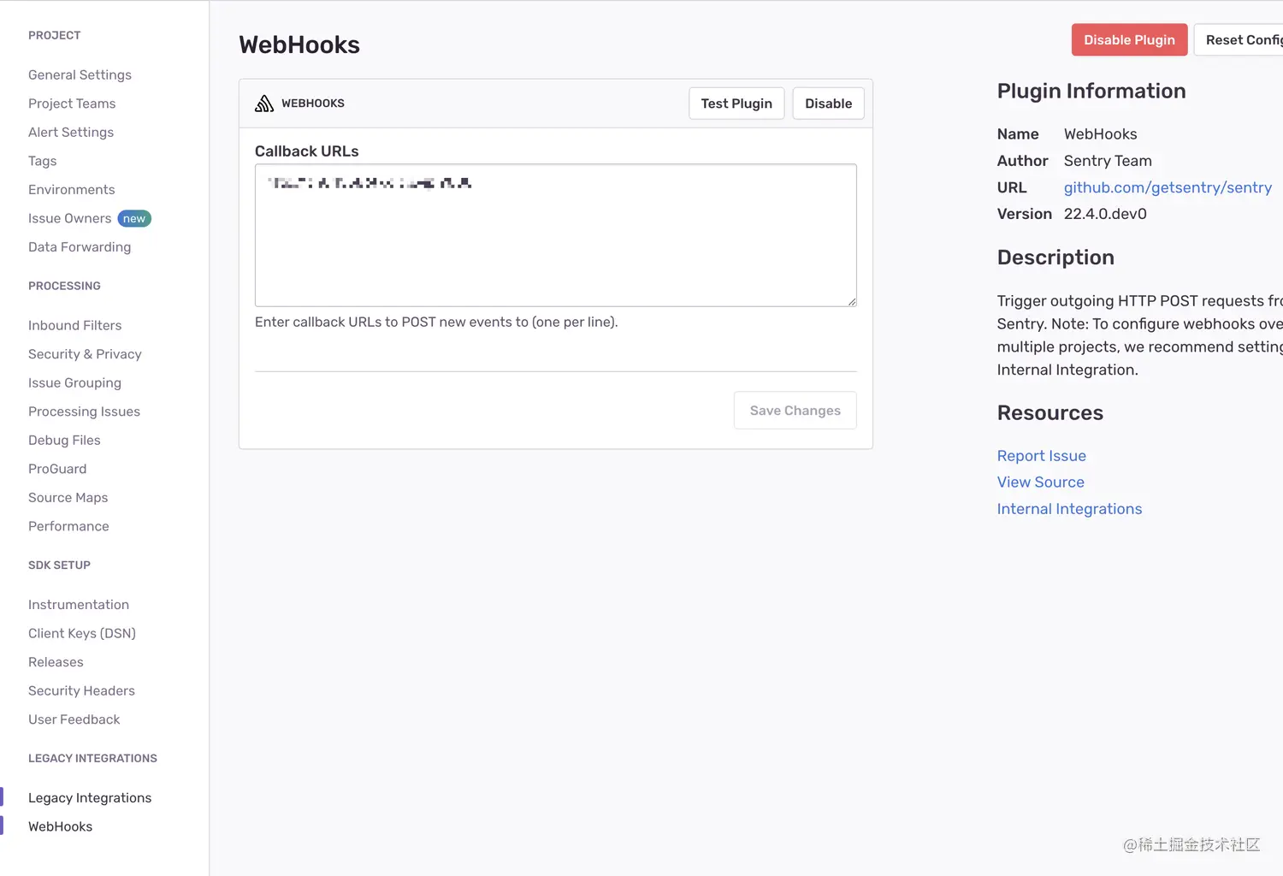The height and width of the screenshot is (876, 1283).
Task: Click the Resources heading
Action: pyautogui.click(x=1049, y=413)
